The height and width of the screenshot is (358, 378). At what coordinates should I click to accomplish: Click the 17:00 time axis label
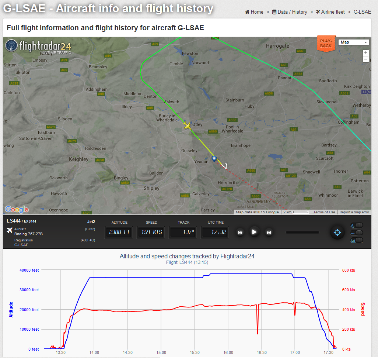pos(295,352)
